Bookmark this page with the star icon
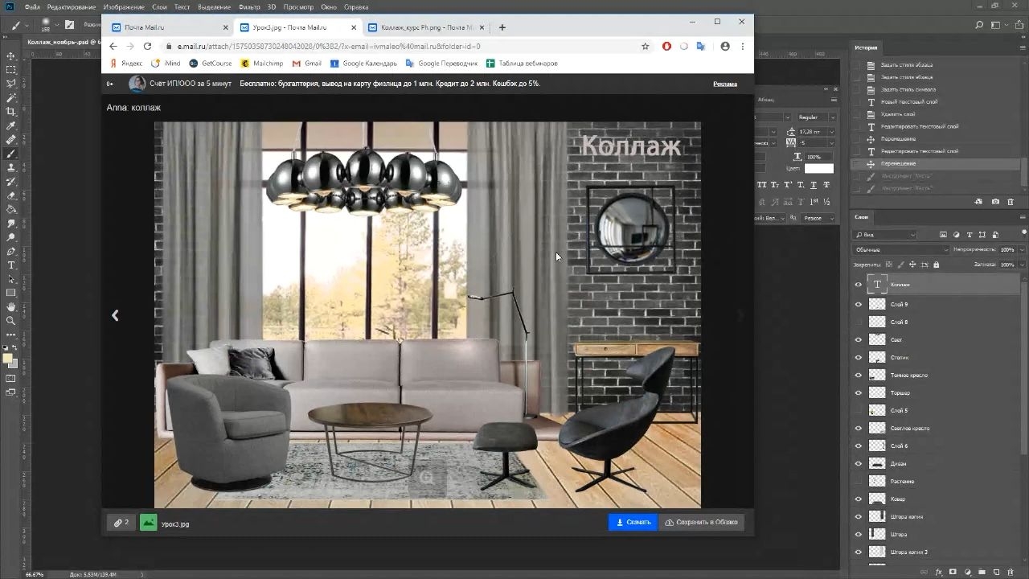Image resolution: width=1029 pixels, height=579 pixels. (x=645, y=47)
